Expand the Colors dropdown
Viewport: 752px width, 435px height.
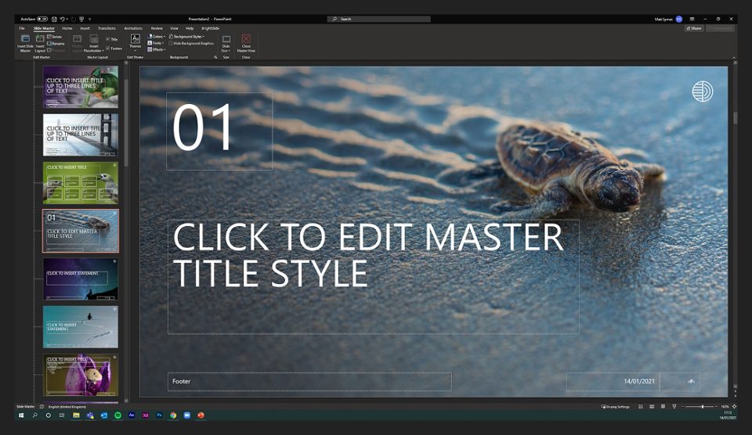coord(156,36)
